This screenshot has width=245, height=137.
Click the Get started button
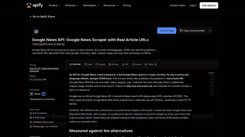point(209,5)
